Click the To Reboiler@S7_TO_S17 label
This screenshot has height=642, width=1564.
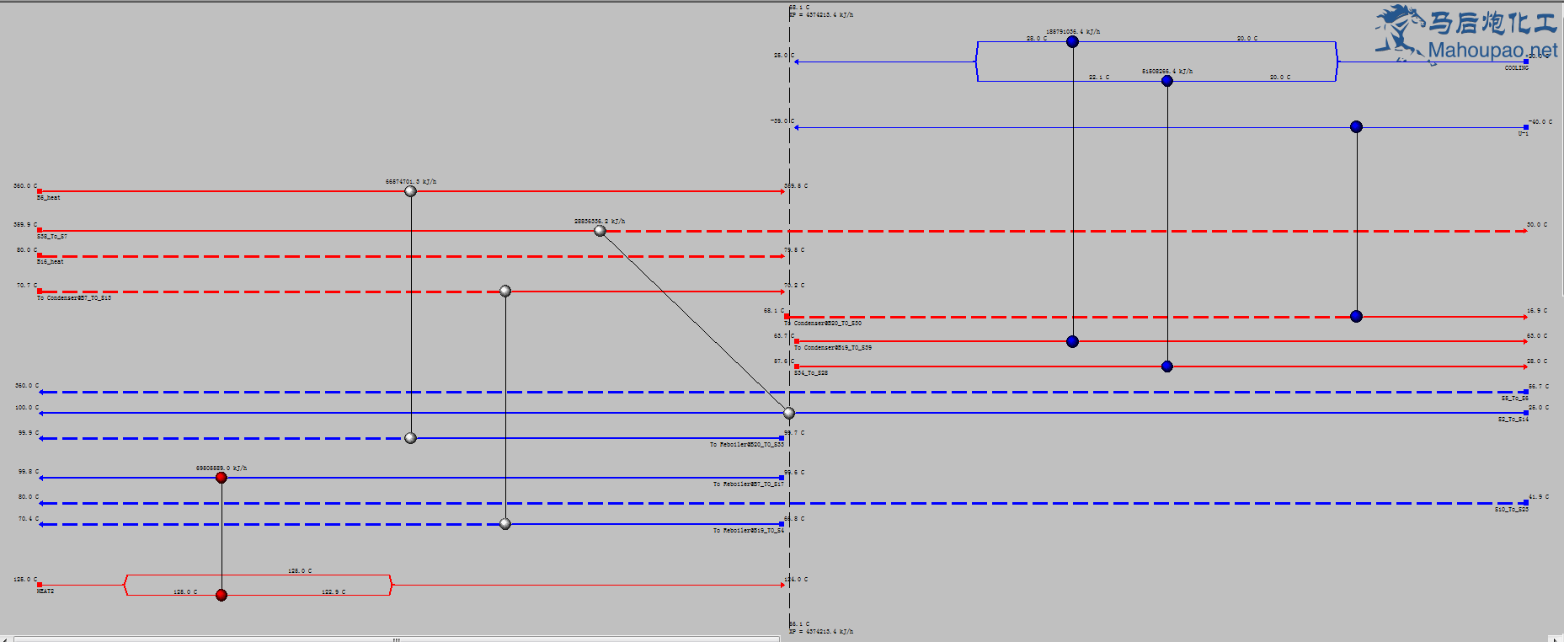click(x=749, y=484)
